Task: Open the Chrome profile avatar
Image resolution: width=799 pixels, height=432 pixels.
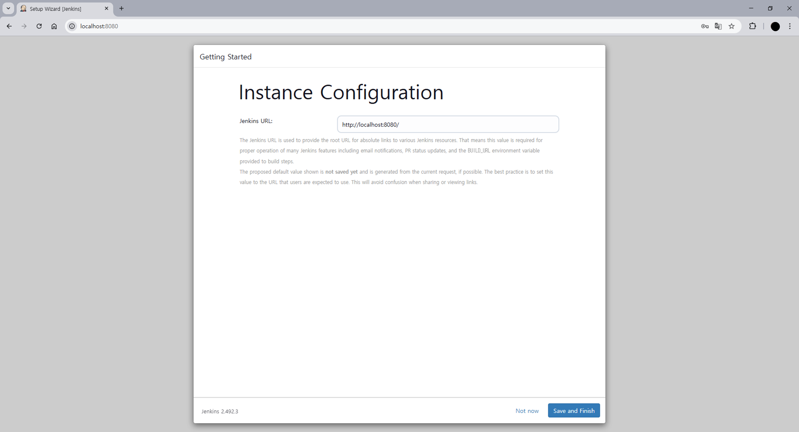Action: (775, 26)
